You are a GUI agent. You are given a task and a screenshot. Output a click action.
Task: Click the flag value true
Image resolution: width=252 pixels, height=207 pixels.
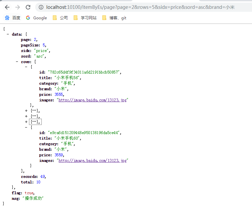click(x=29, y=193)
